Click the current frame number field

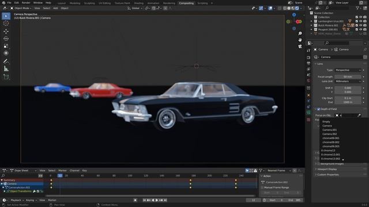[254, 200]
